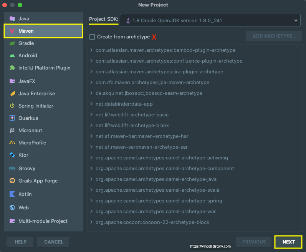
Task: Select camel-archetype-java row text
Action: tap(156, 179)
